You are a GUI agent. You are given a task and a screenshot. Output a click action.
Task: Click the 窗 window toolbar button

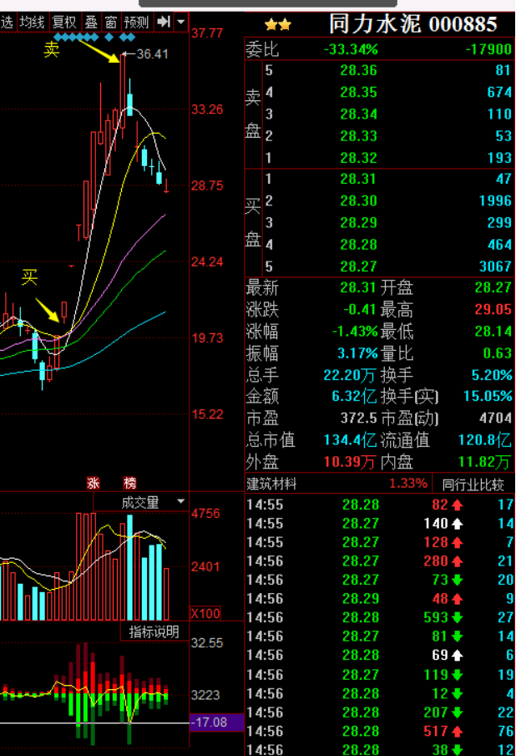111,23
